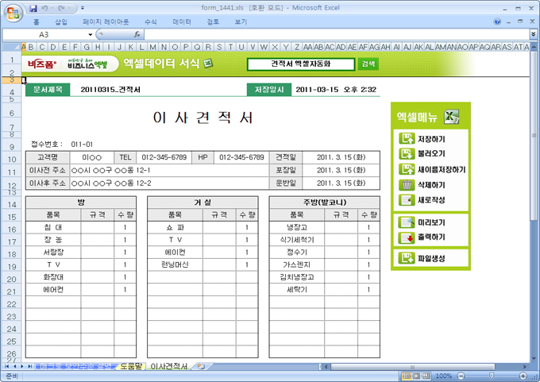Click the 견적서 엑셀자동화 search field
Viewport: 540px width, 382px height.
tap(301, 64)
